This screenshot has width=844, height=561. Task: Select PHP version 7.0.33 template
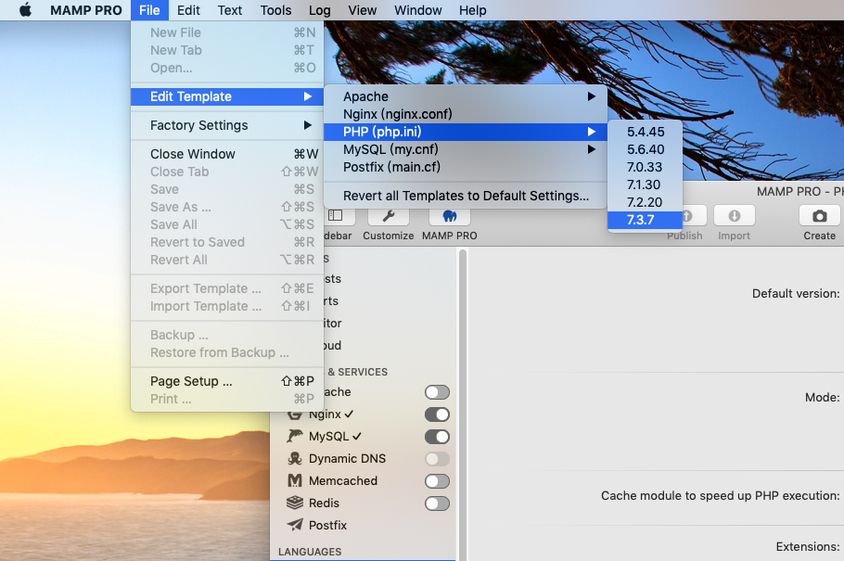coord(646,167)
